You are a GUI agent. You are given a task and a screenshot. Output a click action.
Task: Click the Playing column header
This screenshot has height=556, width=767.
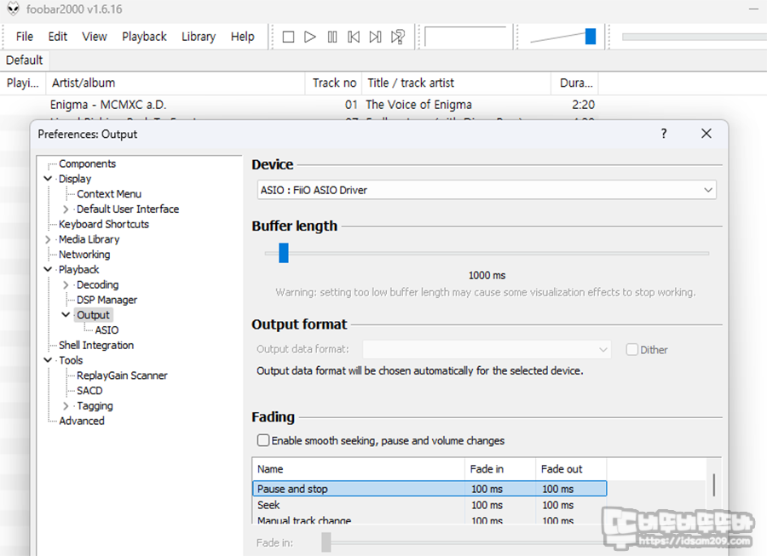(23, 83)
